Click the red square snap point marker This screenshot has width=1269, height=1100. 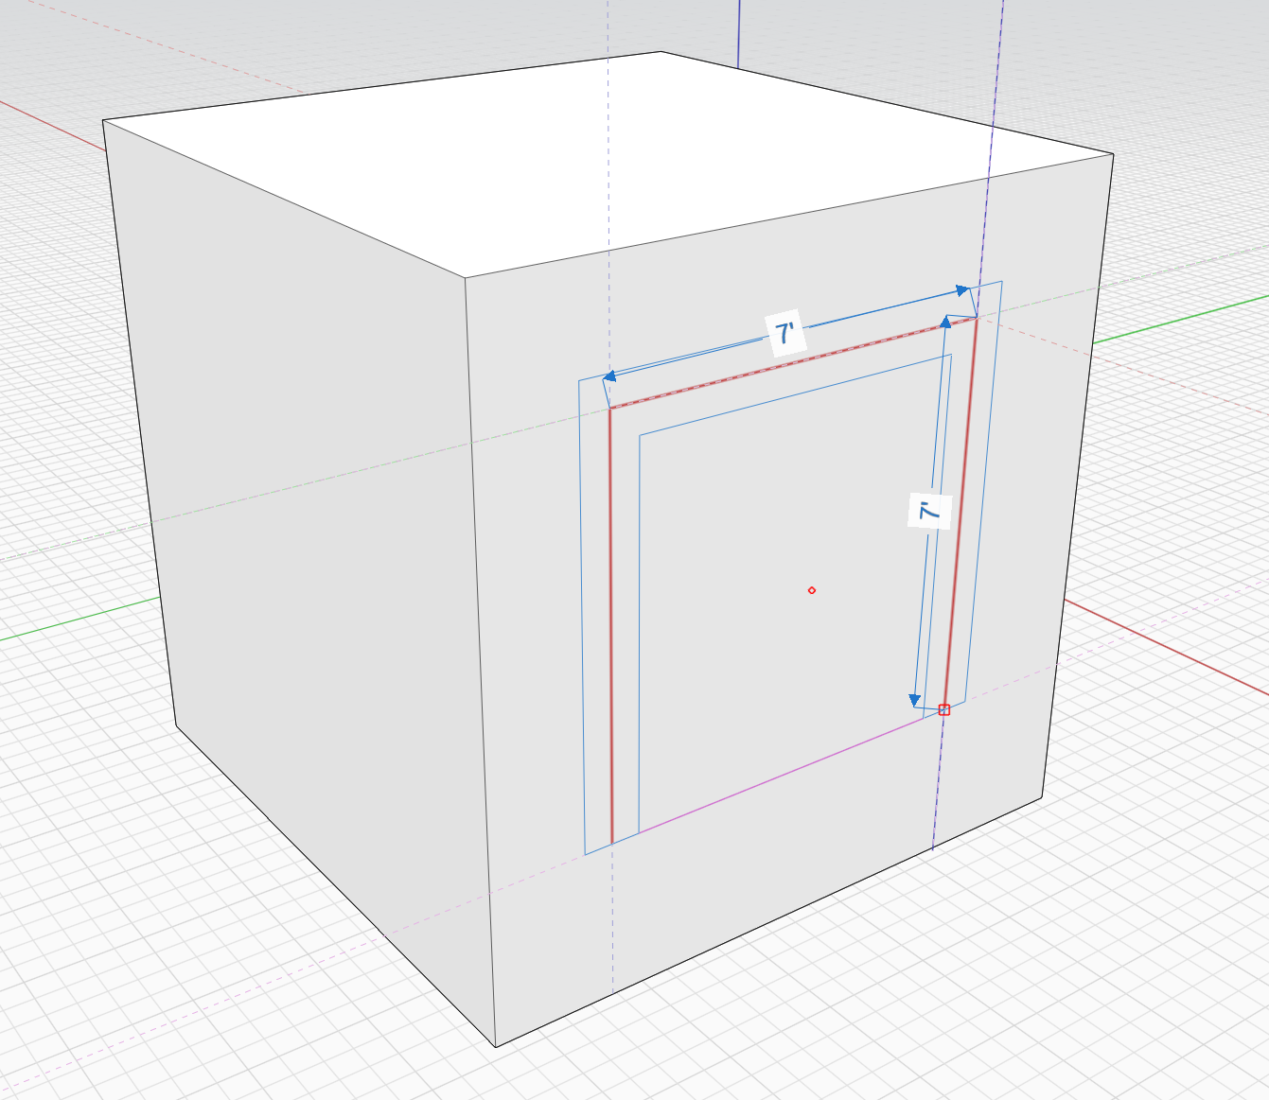[x=943, y=709]
